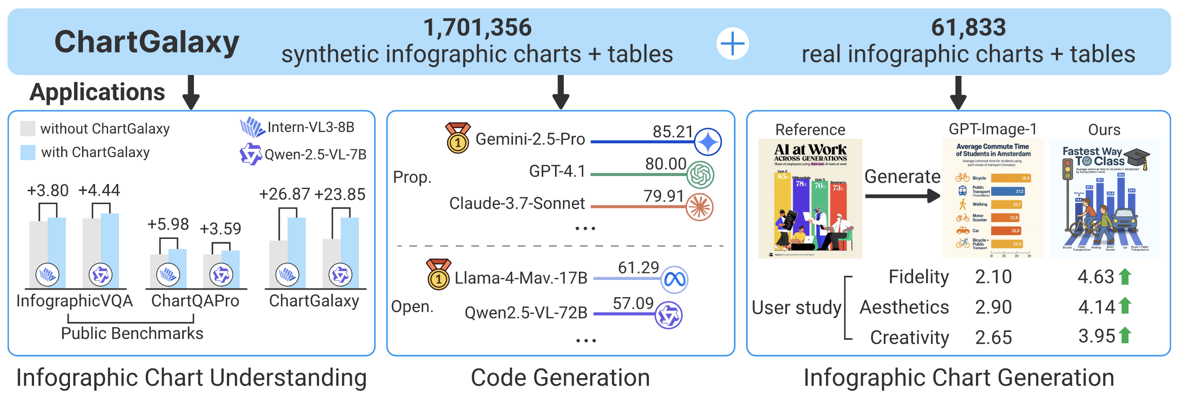The width and height of the screenshot is (1177, 399).
Task: Click the ChartGalaxy title text
Action: point(147,42)
